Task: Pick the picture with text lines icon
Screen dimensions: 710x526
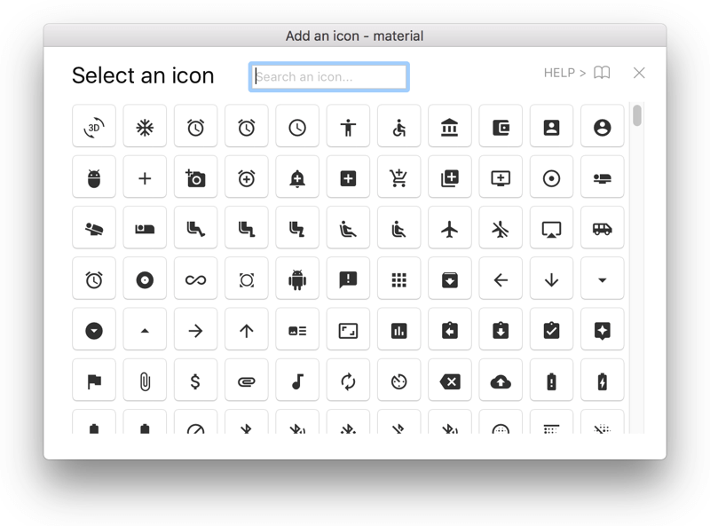Action: pyautogui.click(x=297, y=329)
